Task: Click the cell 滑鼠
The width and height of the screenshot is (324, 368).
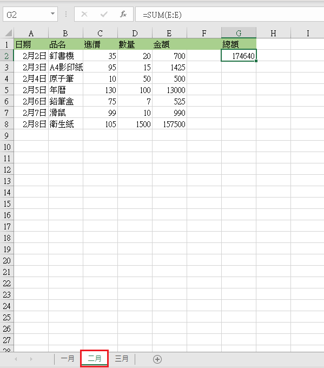Action: (x=65, y=113)
